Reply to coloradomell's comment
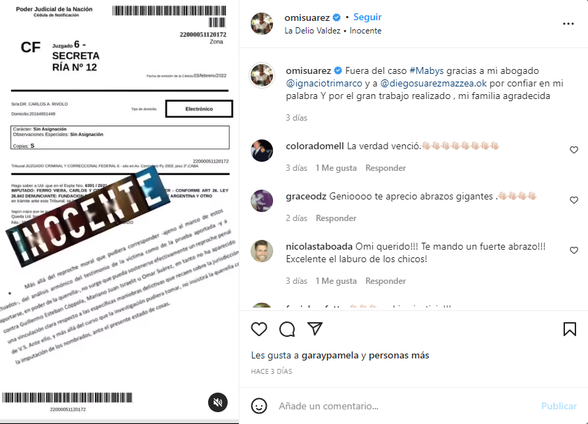 385,168
